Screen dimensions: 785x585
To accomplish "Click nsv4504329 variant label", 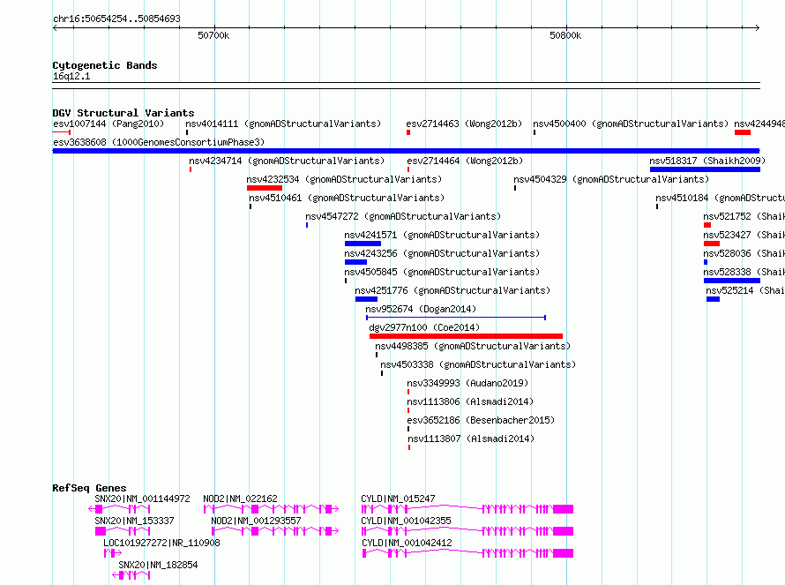I will click(611, 179).
